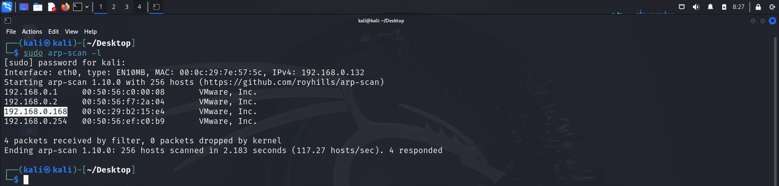Open the notifications bell

click(x=710, y=7)
